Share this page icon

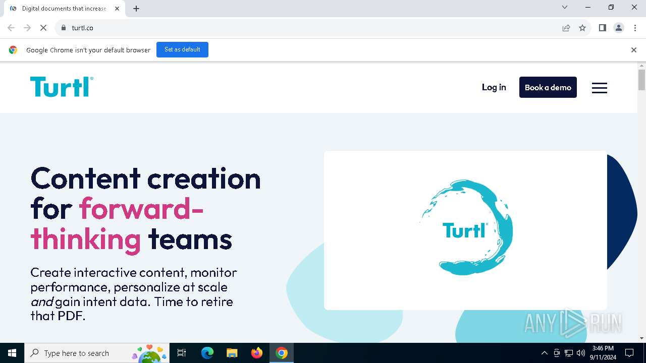[566, 28]
